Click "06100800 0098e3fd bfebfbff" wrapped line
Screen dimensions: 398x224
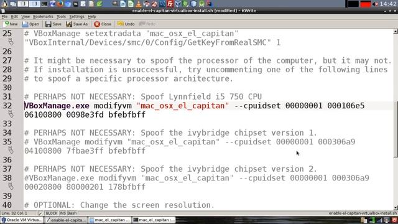coord(85,114)
